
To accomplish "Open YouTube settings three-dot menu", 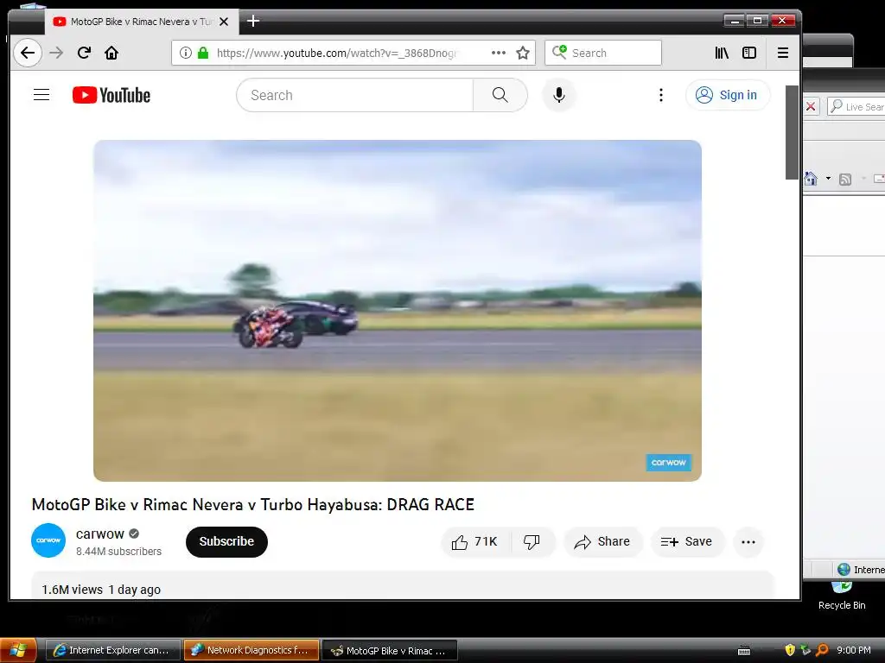I will 661,95.
